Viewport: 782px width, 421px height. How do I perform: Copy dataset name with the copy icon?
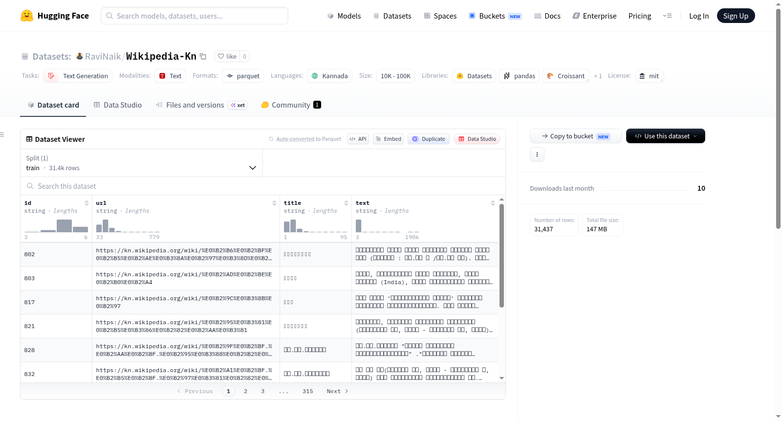pyautogui.click(x=203, y=56)
